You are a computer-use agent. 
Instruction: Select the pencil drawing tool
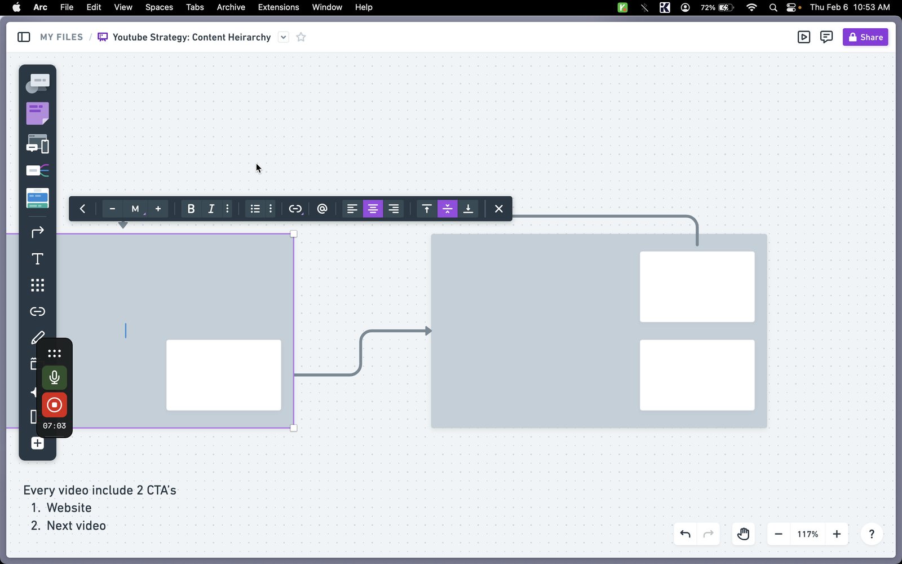(37, 338)
